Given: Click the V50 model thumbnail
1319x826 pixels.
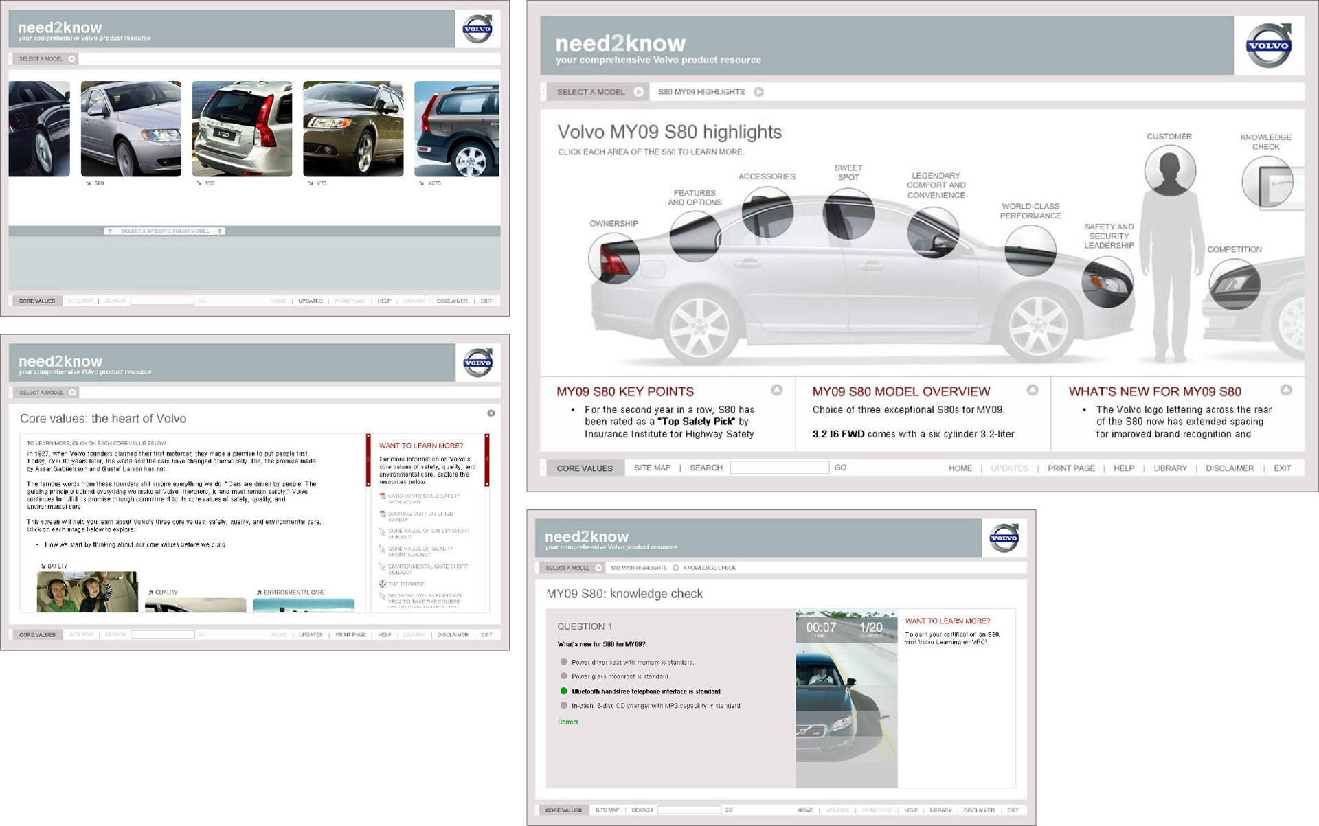Looking at the screenshot, I should point(242,129).
